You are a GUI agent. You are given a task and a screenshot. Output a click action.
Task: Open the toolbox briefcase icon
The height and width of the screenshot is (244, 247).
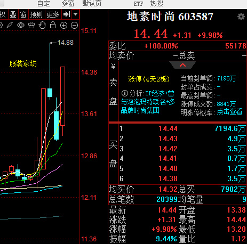[31, 25]
